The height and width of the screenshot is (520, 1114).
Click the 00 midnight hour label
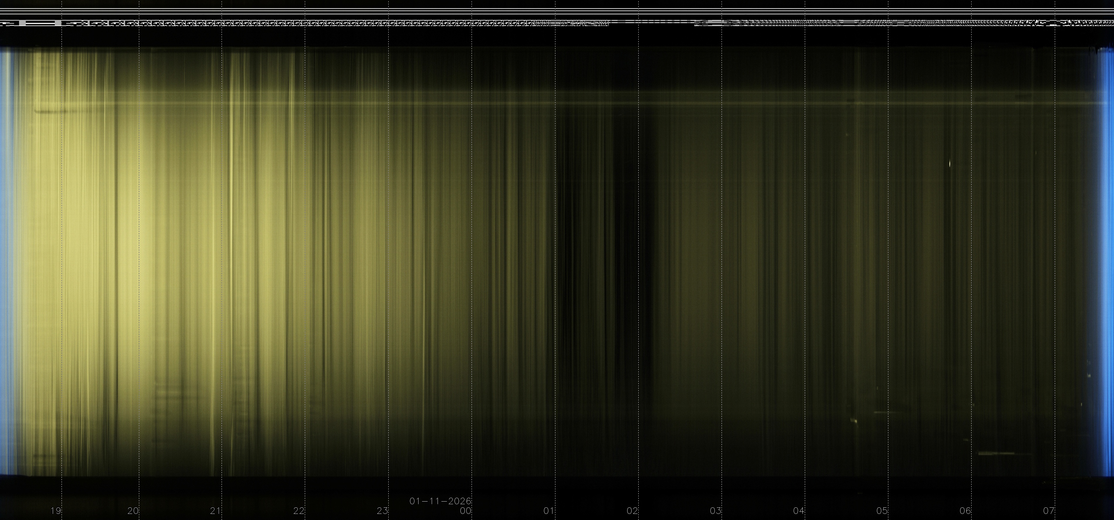click(465, 511)
